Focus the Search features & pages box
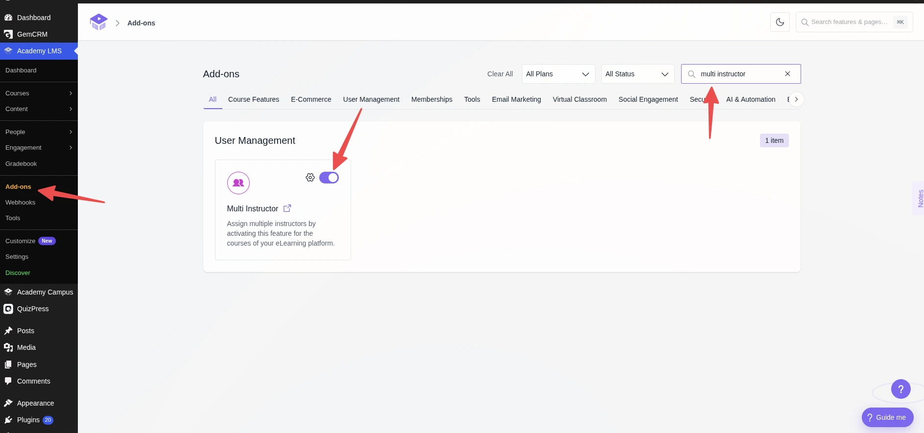The image size is (924, 433). point(854,22)
